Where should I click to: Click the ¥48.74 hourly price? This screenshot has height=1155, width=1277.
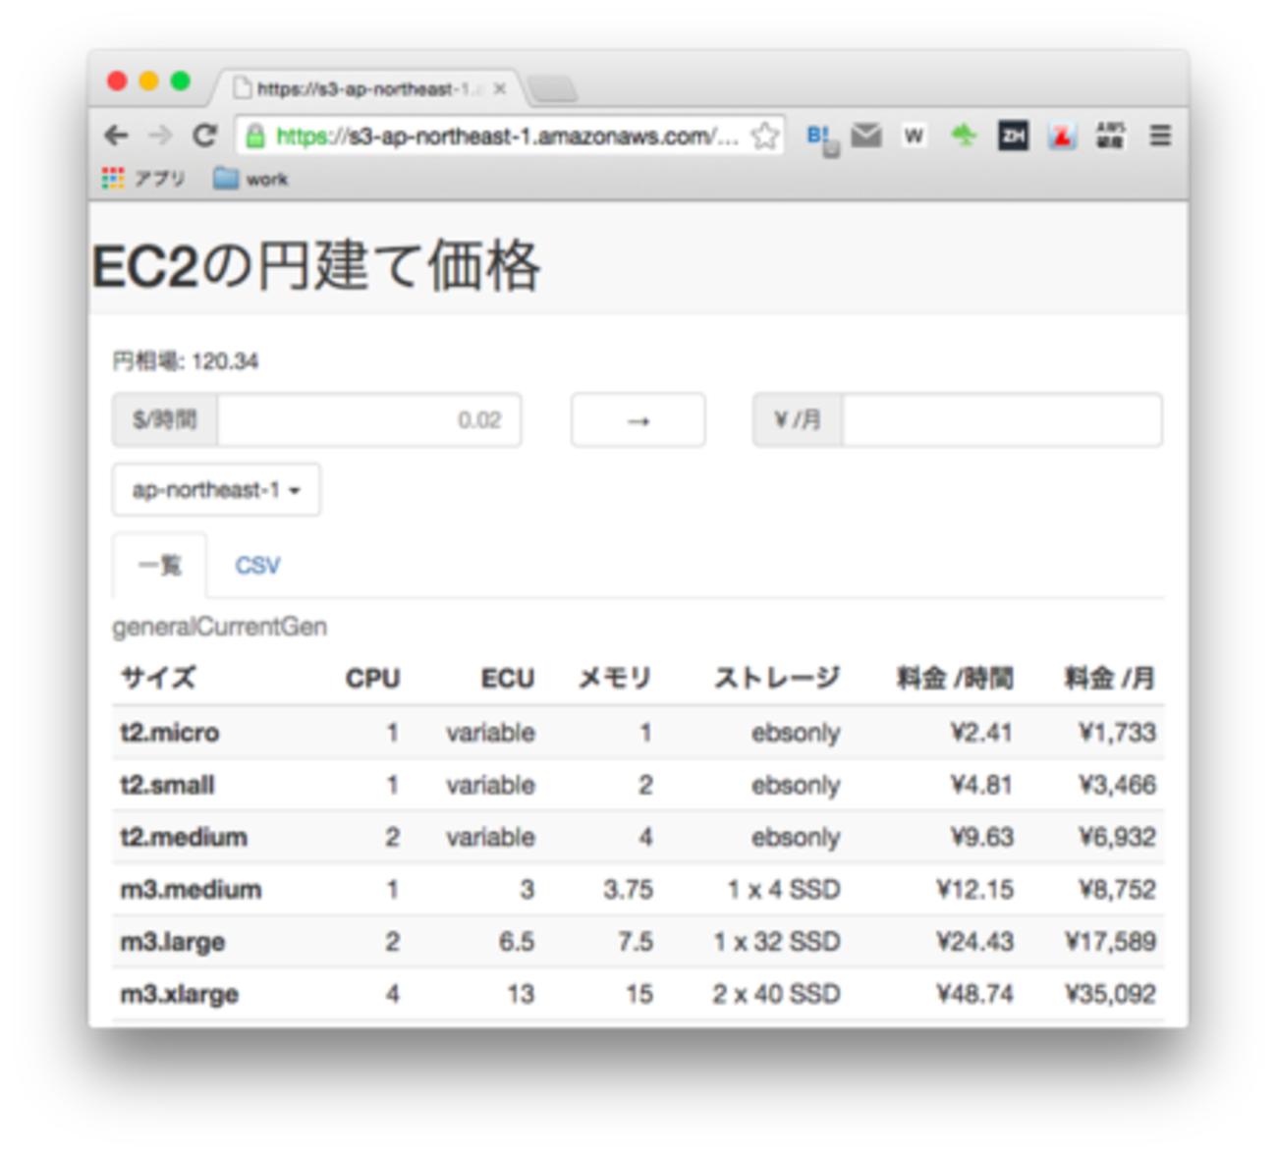pyautogui.click(x=974, y=994)
